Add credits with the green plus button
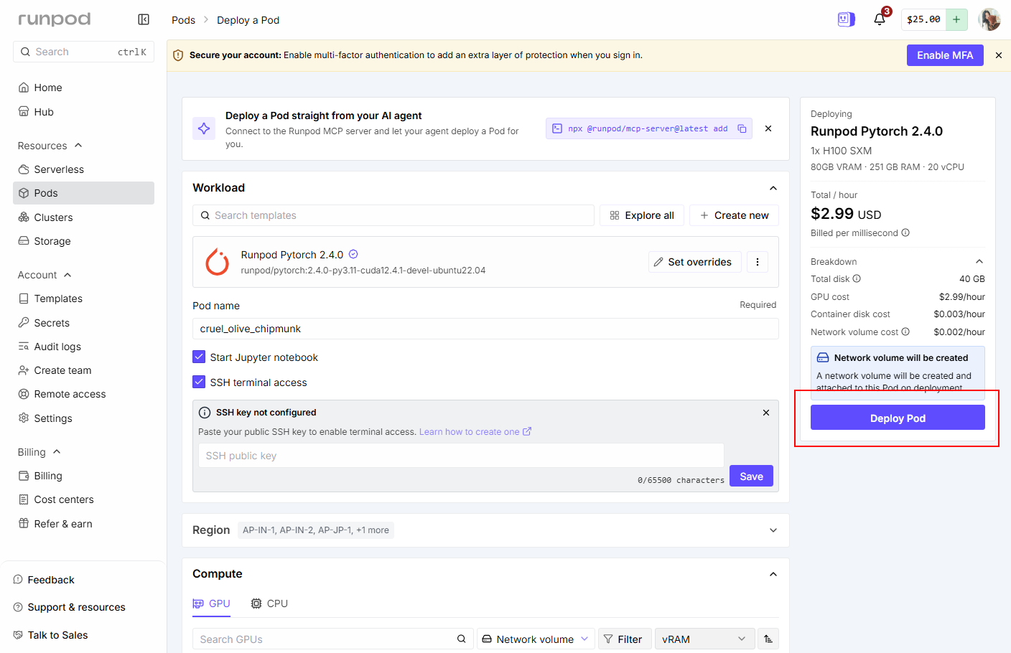 (x=956, y=19)
